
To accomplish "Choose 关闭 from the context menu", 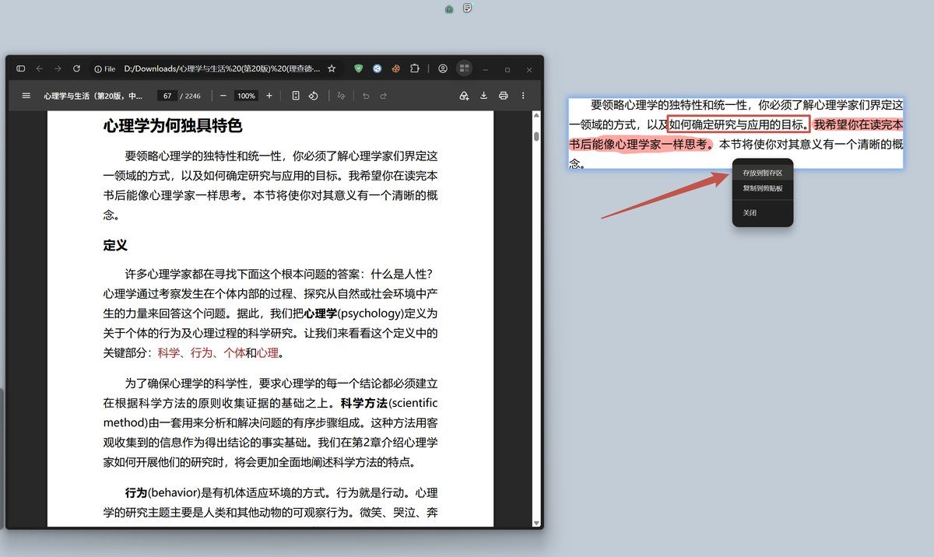I will pos(762,213).
